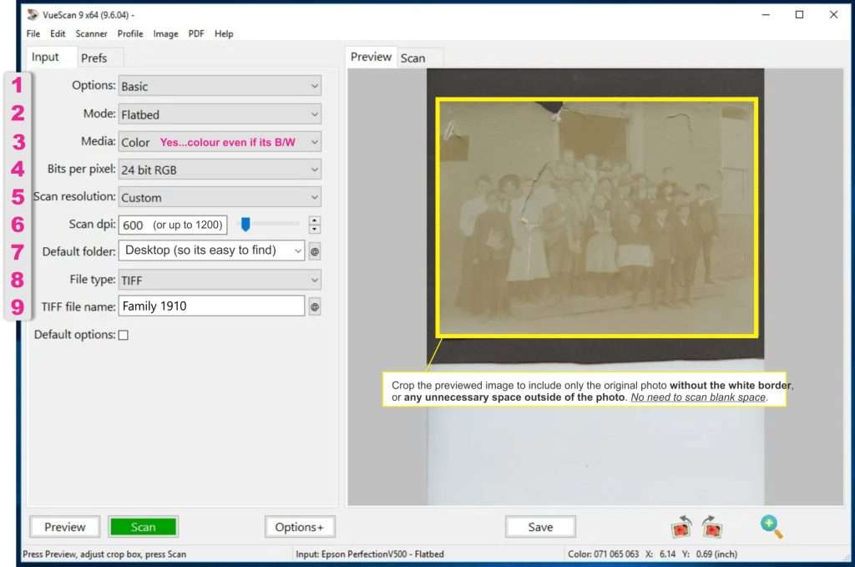Open the Scanner menu
The height and width of the screenshot is (567, 855).
[91, 33]
